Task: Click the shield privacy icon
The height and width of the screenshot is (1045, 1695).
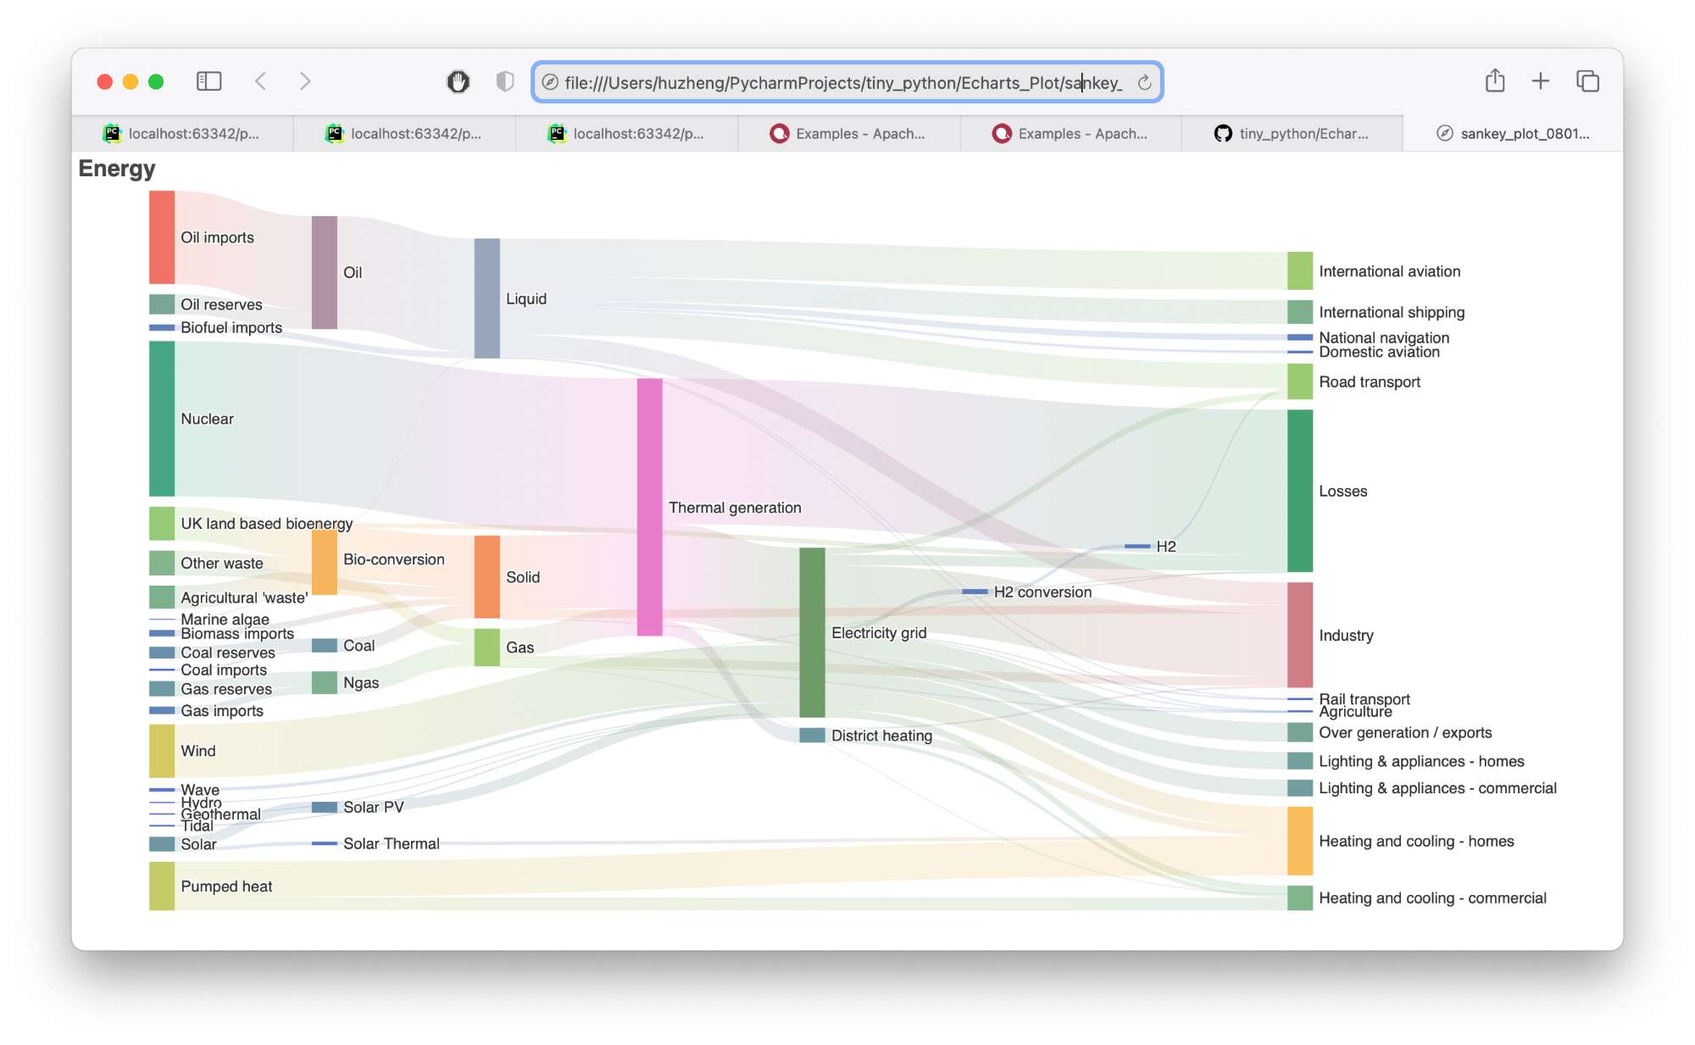Action: [x=505, y=81]
